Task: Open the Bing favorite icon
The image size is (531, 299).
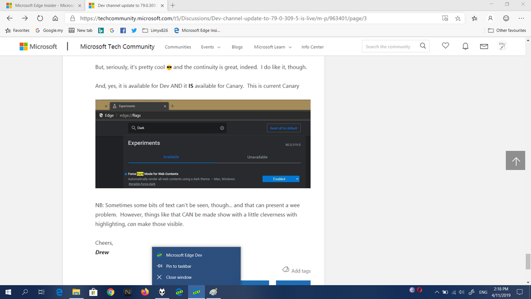Action: point(101,30)
